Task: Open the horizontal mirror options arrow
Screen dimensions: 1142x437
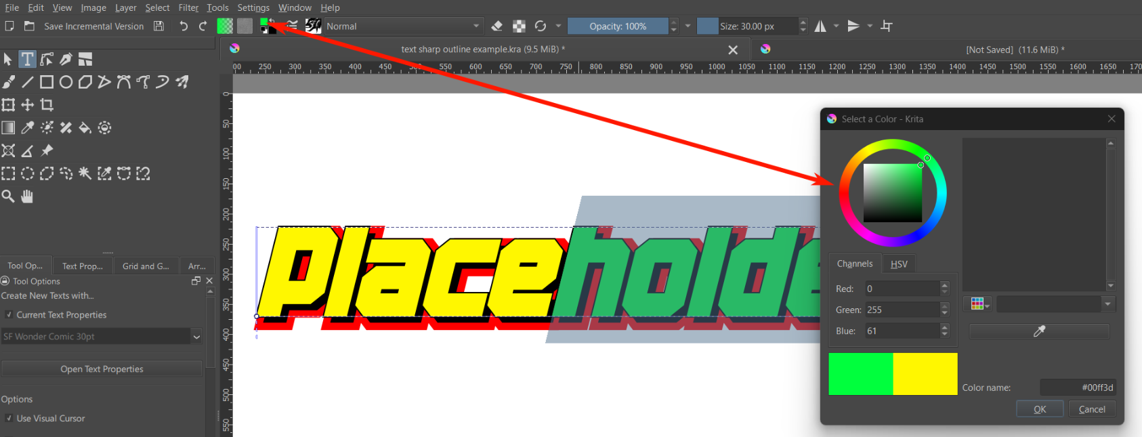Action: point(837,26)
